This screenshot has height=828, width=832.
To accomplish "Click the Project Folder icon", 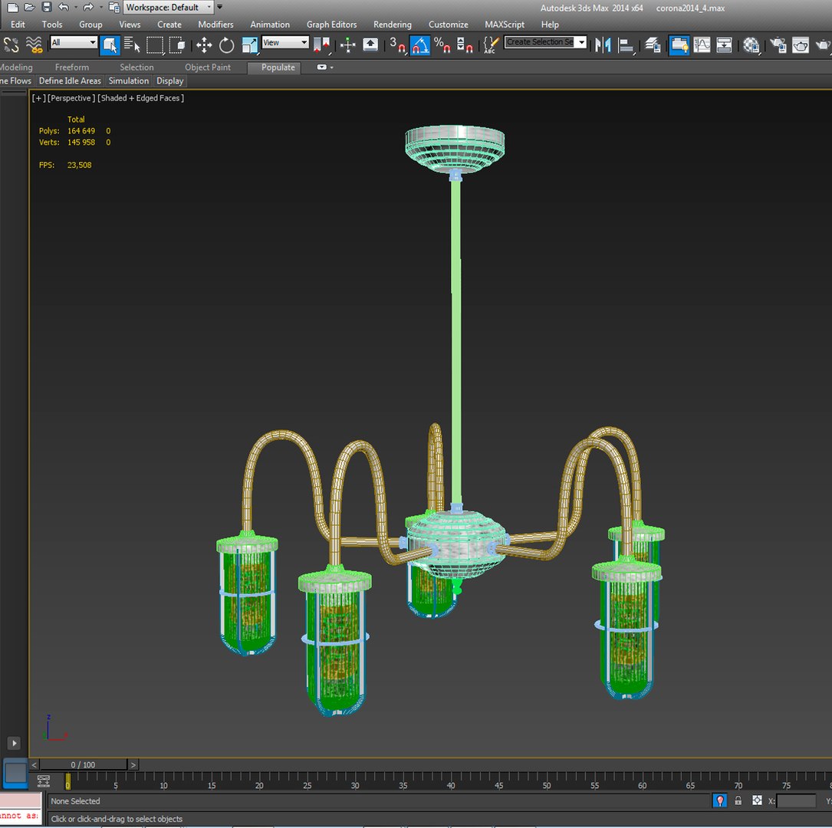I will (x=114, y=8).
